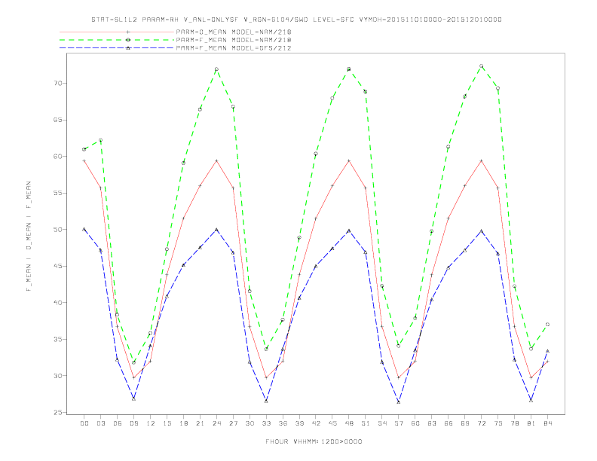The image size is (597, 461).
Task: Click the green circle data point at hour 84
Action: 547,325
